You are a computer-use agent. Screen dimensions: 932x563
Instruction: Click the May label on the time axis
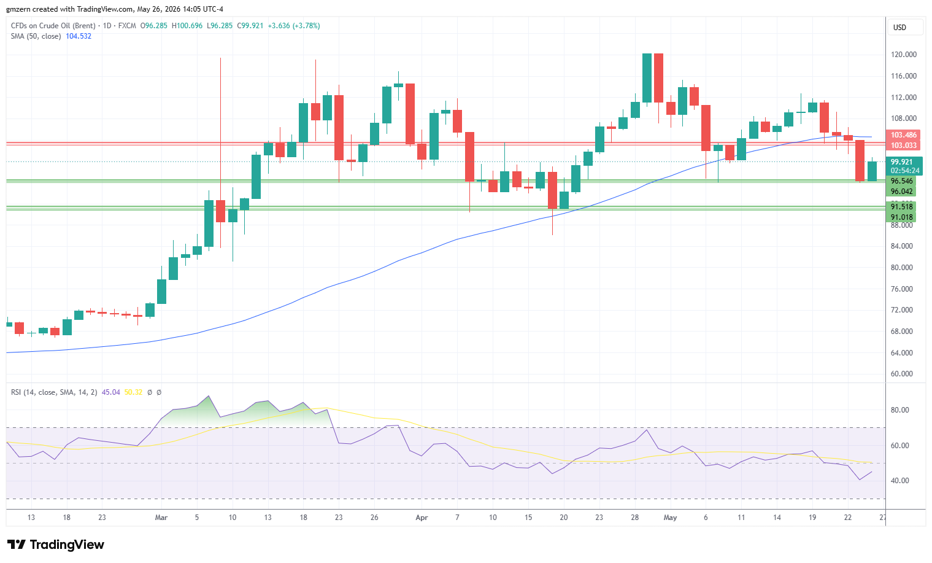(671, 518)
